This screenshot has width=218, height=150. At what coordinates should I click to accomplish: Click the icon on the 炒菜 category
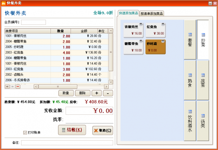pyautogui.click(x=203, y=35)
